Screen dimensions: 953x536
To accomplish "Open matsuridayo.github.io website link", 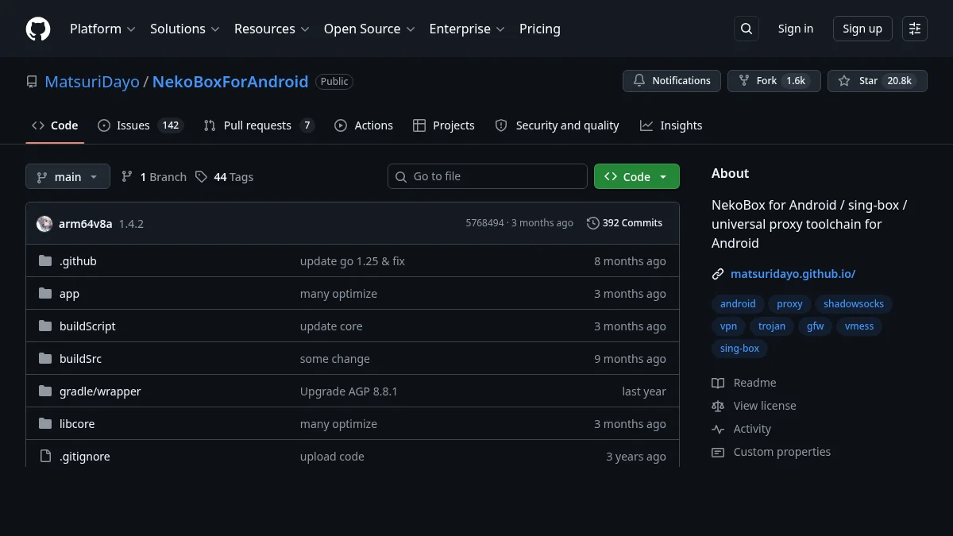I will pyautogui.click(x=793, y=274).
